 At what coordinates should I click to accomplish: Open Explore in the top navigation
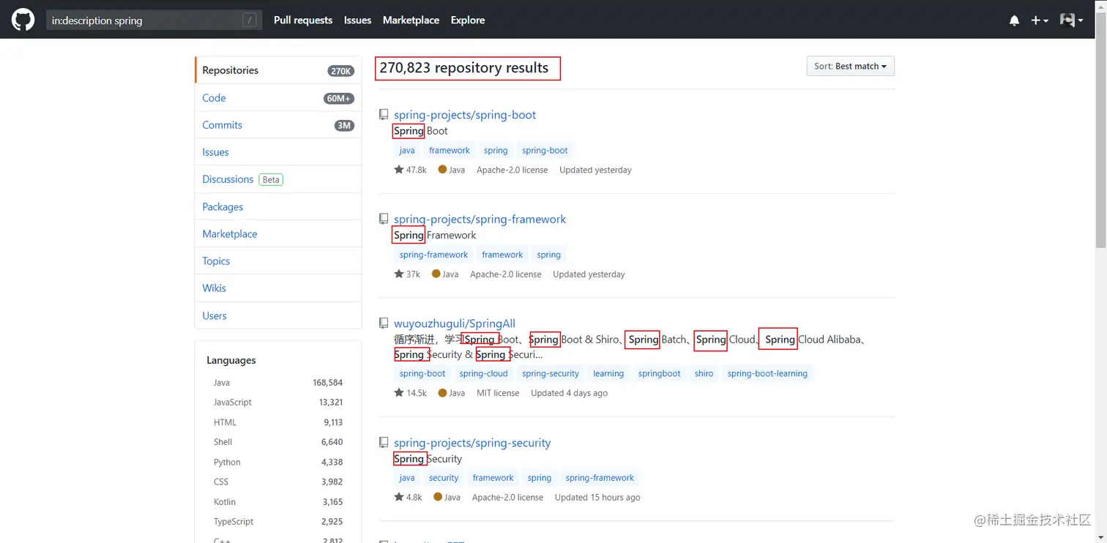468,20
